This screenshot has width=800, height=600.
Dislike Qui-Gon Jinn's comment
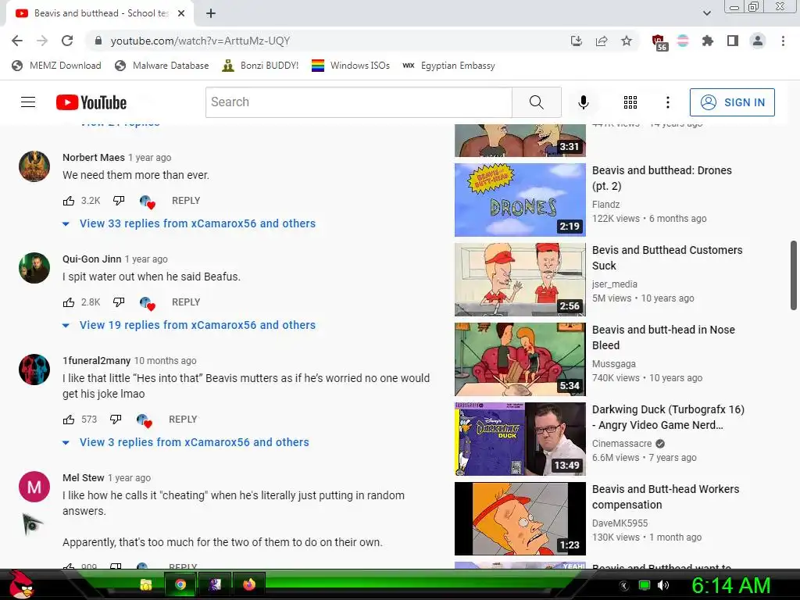click(119, 302)
